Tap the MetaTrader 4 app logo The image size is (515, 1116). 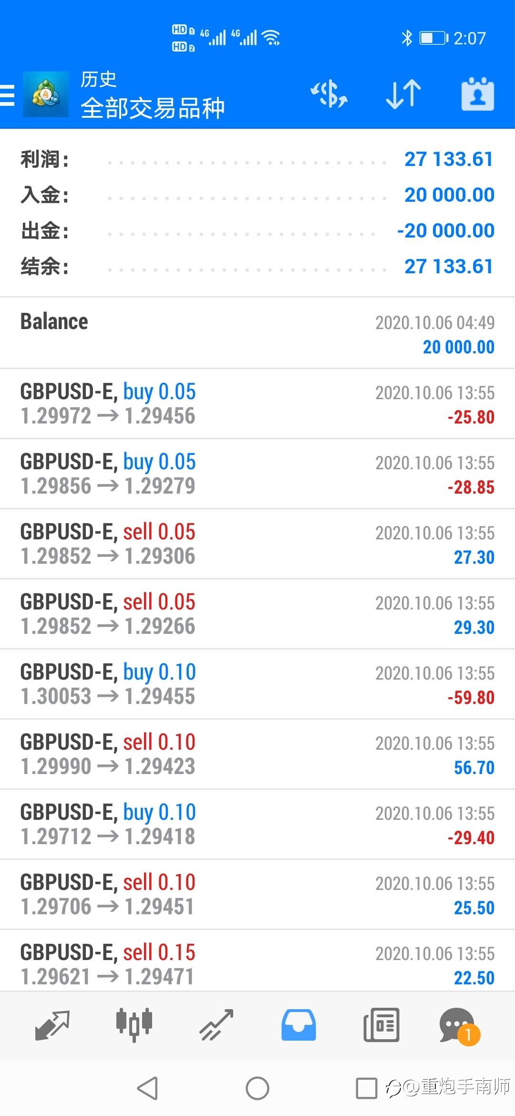tap(46, 94)
